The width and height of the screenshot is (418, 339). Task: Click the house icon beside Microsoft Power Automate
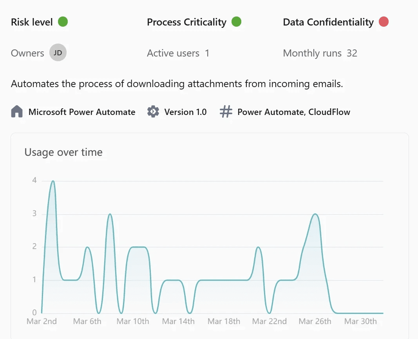17,111
